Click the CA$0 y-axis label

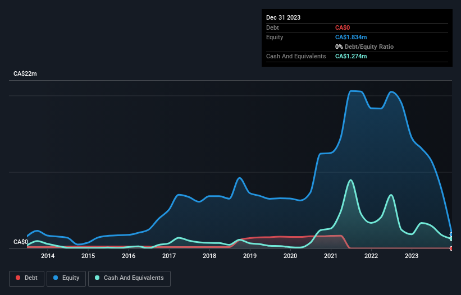pos(21,242)
